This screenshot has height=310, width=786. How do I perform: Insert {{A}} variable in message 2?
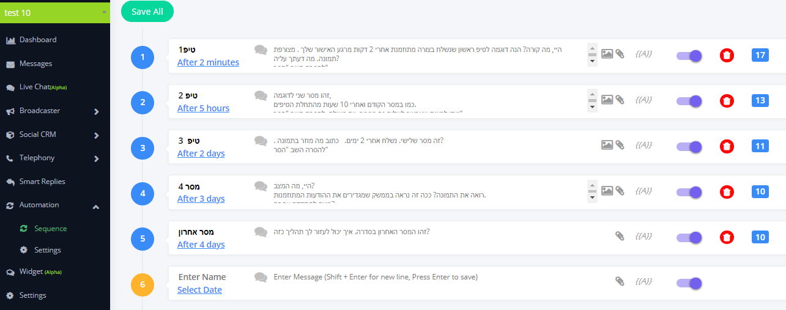click(x=643, y=100)
